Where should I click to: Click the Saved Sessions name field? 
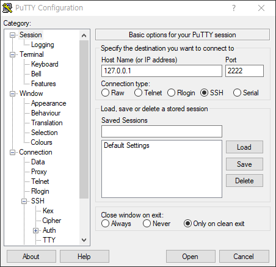tap(162, 131)
